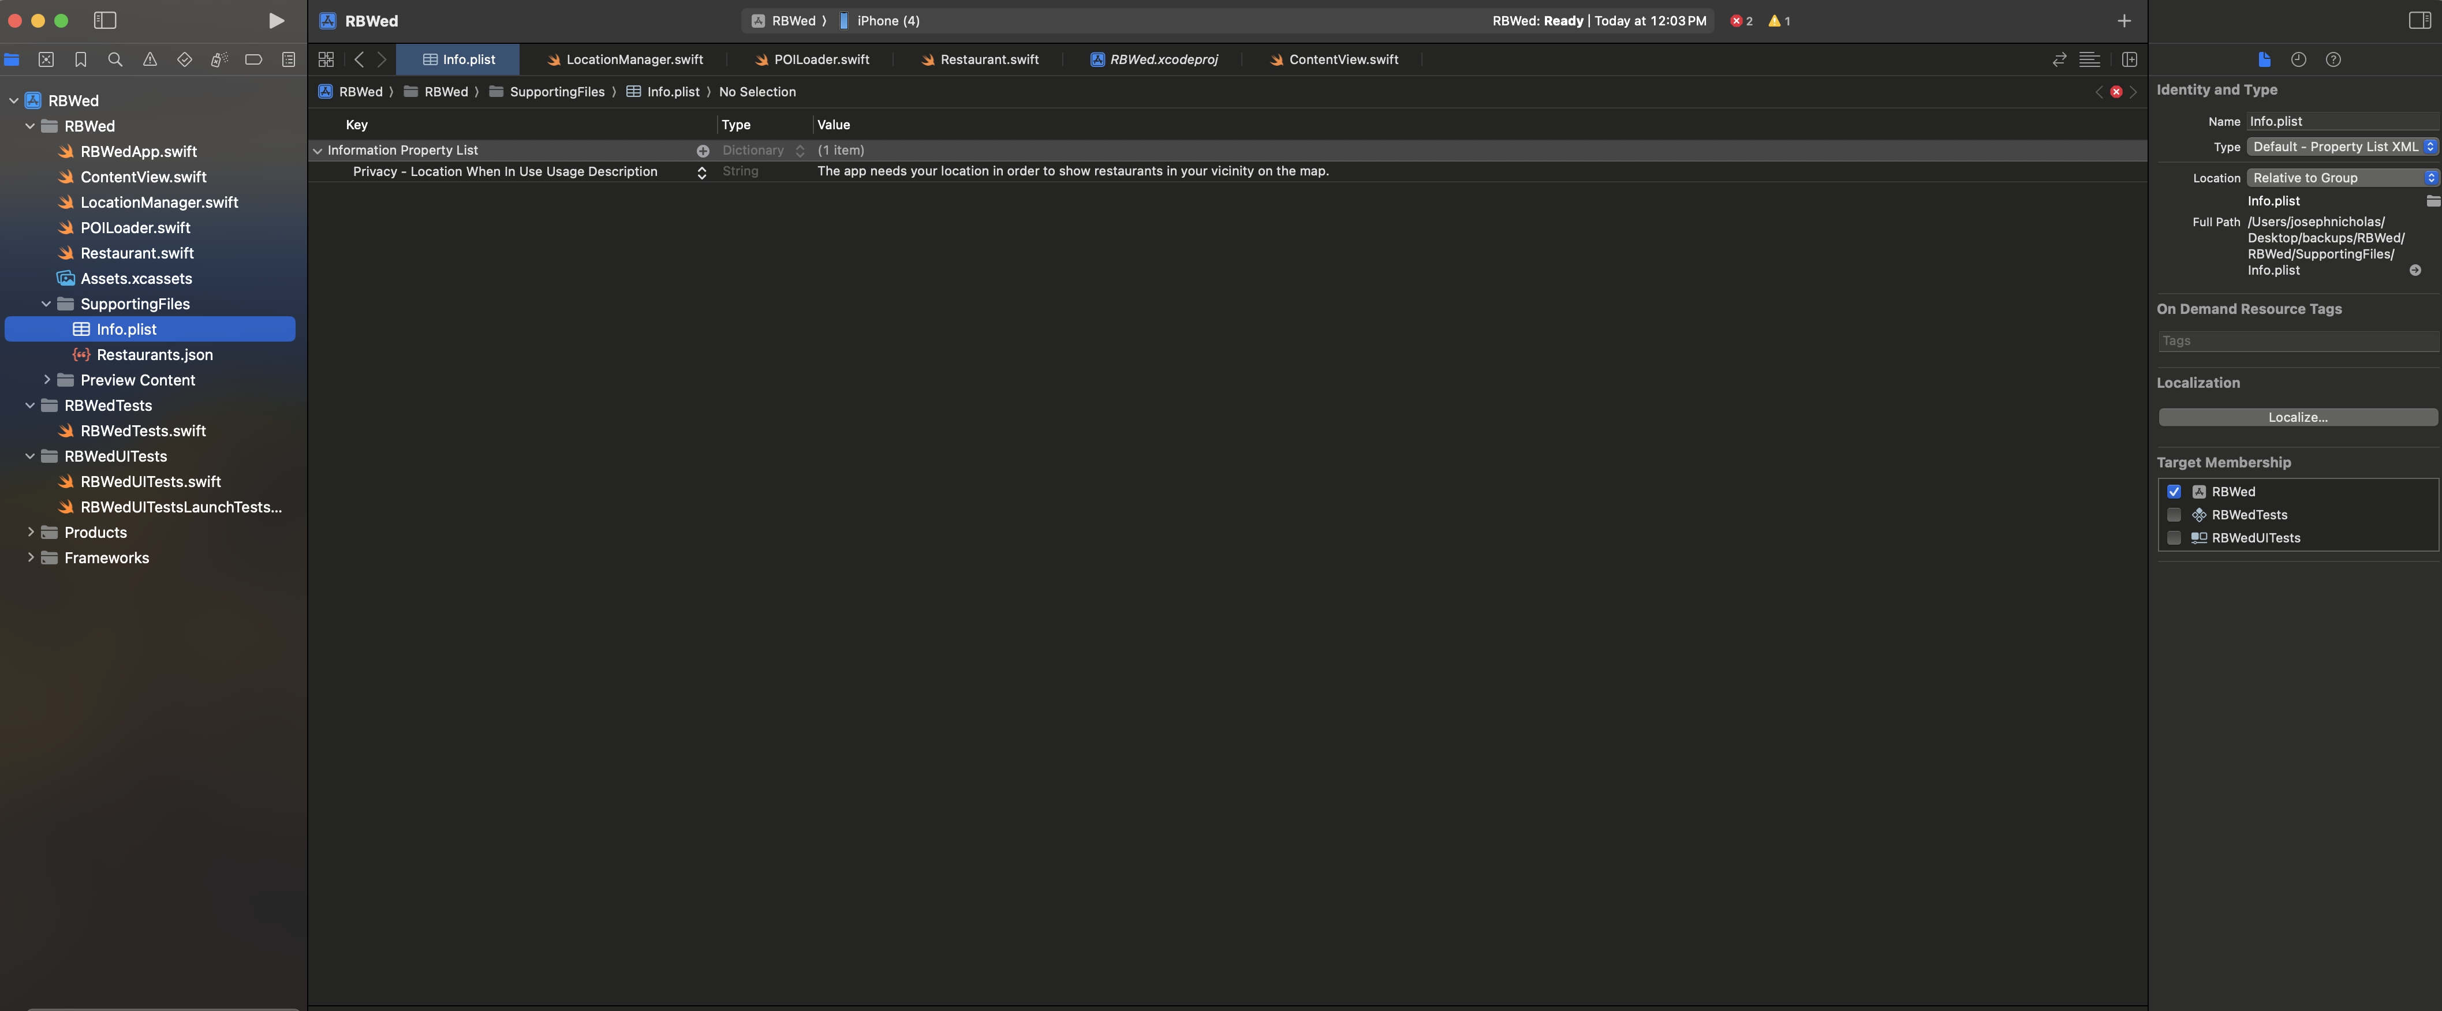Switch to LocationManager.swift tab

click(x=625, y=59)
